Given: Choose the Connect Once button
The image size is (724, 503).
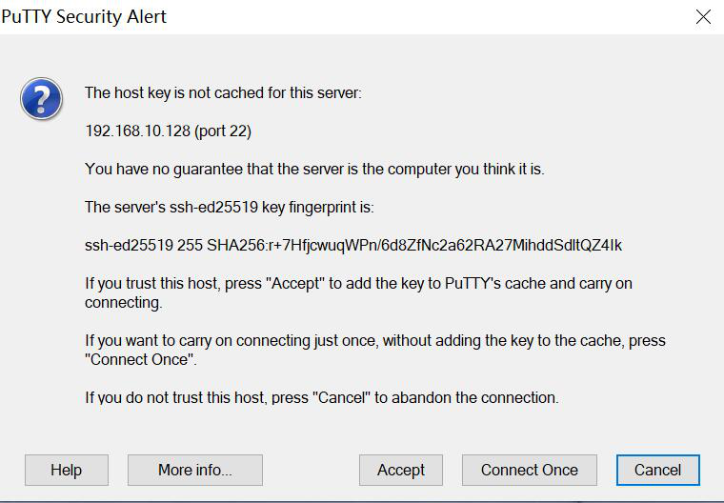Looking at the screenshot, I should tap(529, 470).
